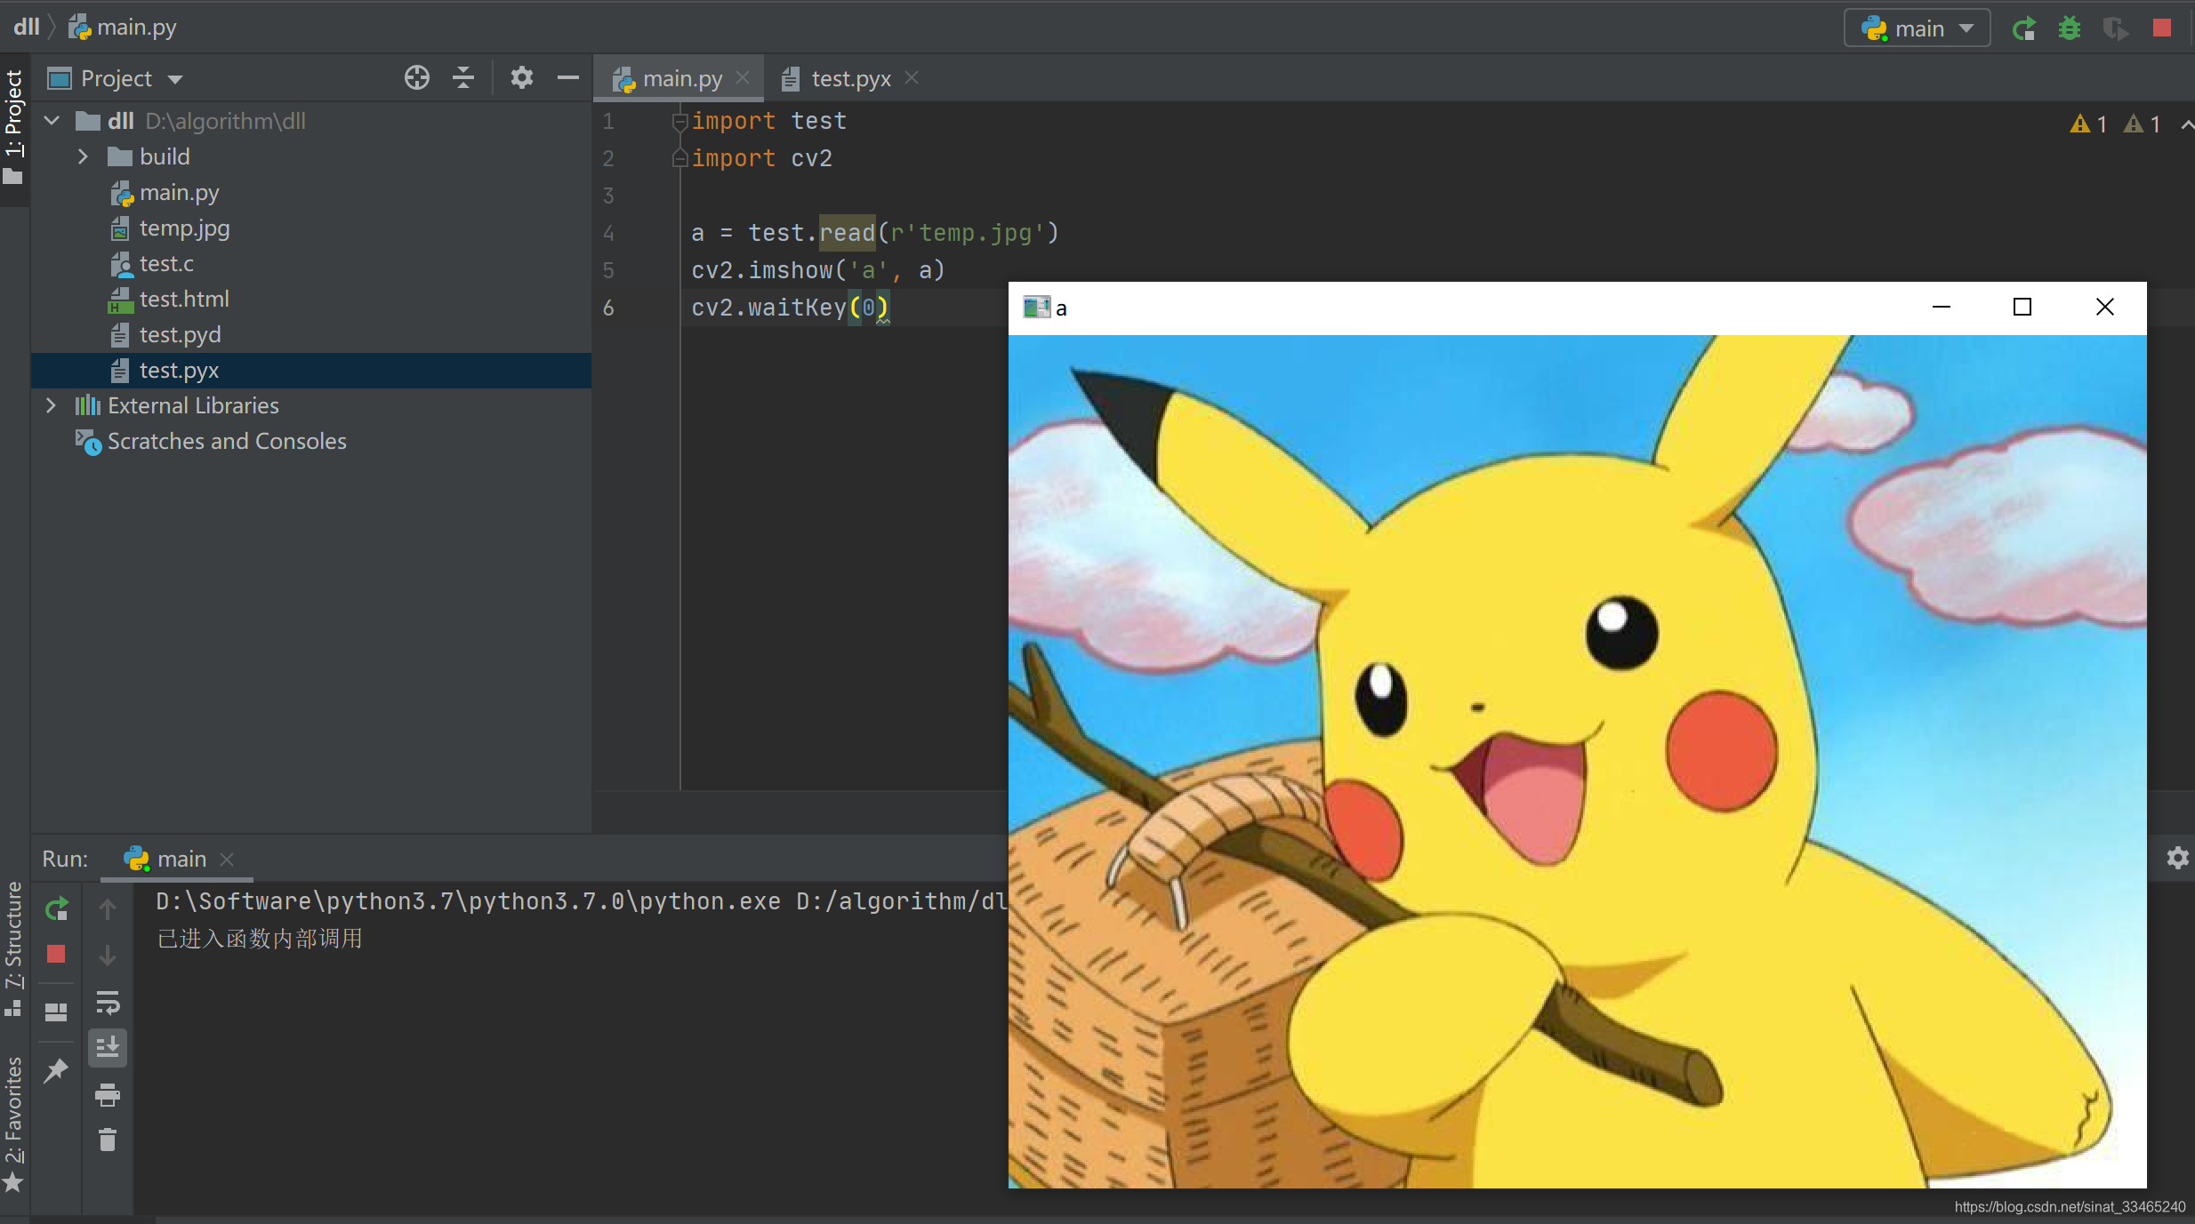Collapse the dll root folder
Screen dimensions: 2195x1224
[52, 120]
